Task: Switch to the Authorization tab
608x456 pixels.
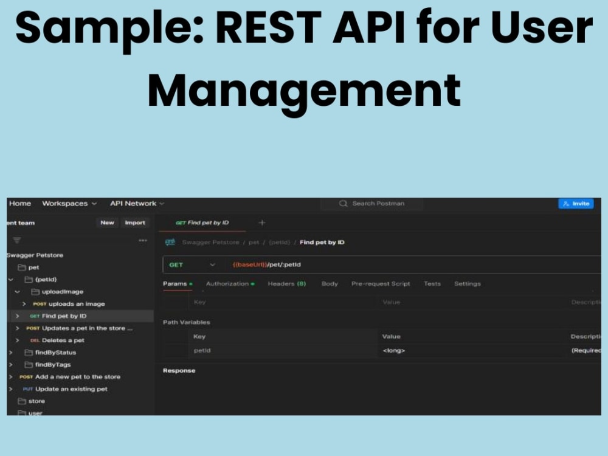Action: (230, 284)
